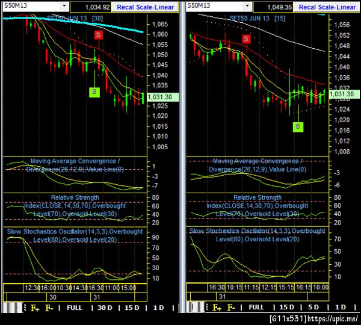Click F+ zoom-in icon on right chart toolbar
361x325 pixels.
coord(217,308)
